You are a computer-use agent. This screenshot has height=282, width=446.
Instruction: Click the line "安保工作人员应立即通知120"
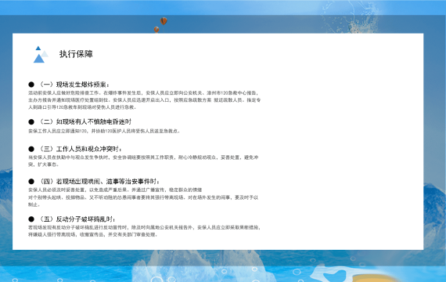pos(104,131)
